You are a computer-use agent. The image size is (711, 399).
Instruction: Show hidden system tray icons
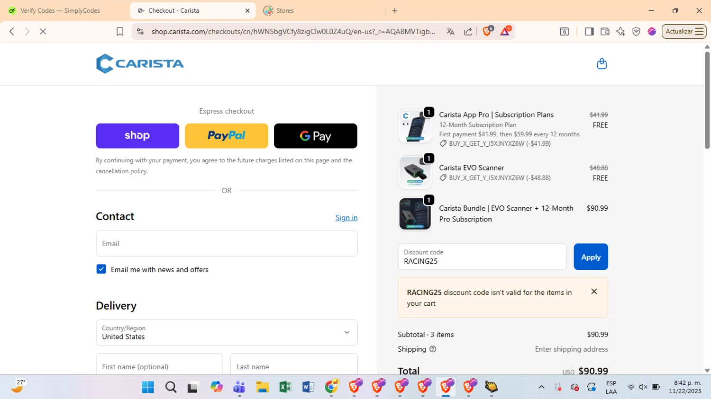[x=541, y=387]
